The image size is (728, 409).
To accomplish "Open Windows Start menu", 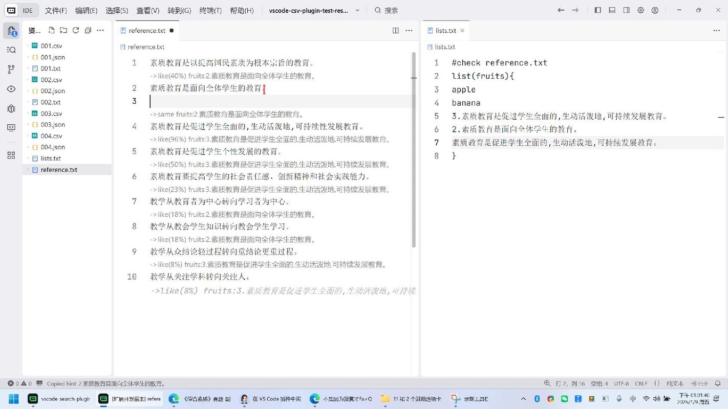I will [x=13, y=399].
